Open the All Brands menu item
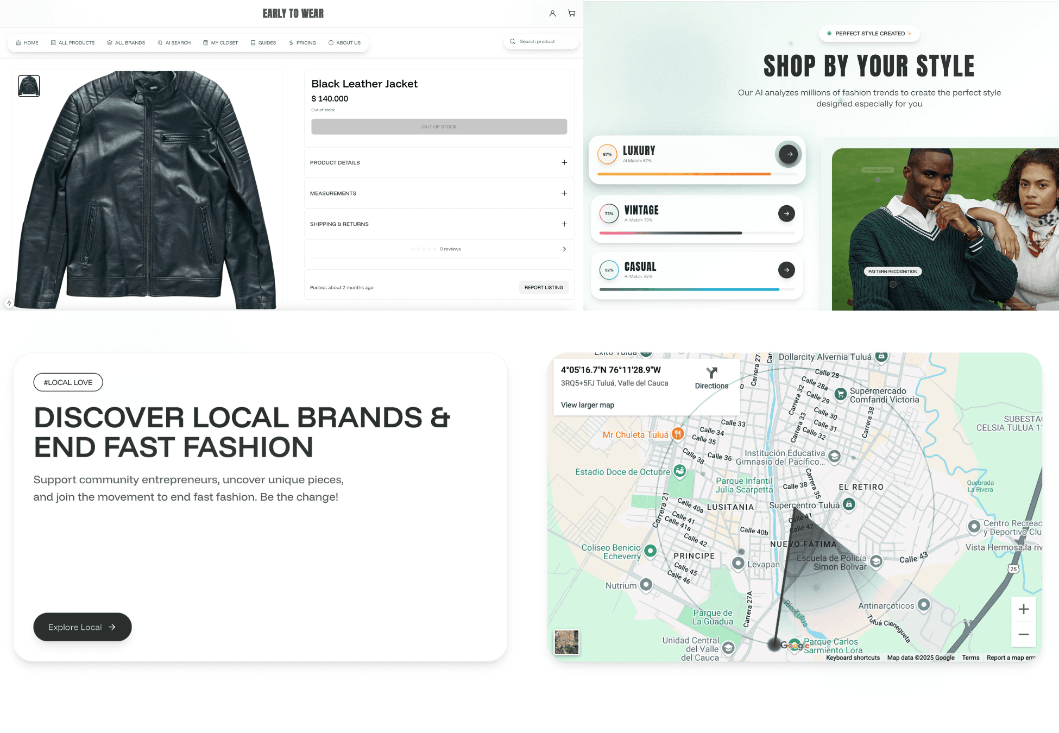The height and width of the screenshot is (733, 1059). 126,43
